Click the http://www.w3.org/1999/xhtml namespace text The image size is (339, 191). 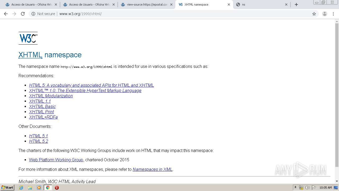87,67
